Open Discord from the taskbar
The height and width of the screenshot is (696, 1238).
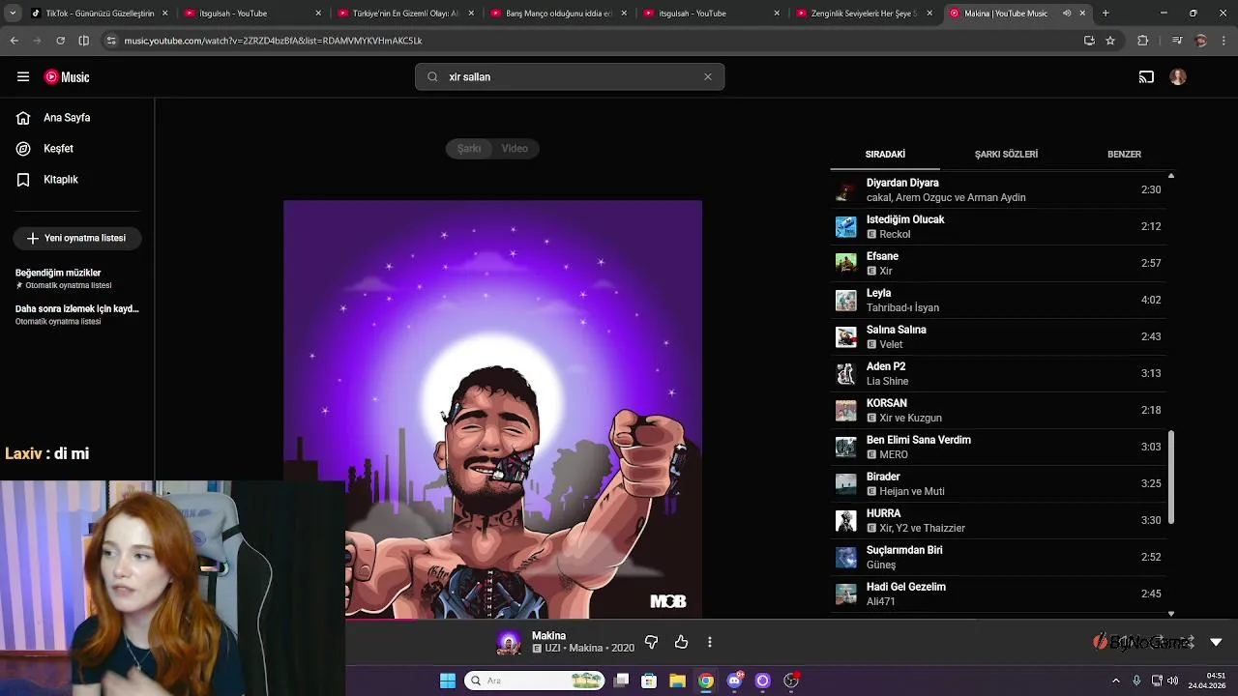click(x=734, y=681)
